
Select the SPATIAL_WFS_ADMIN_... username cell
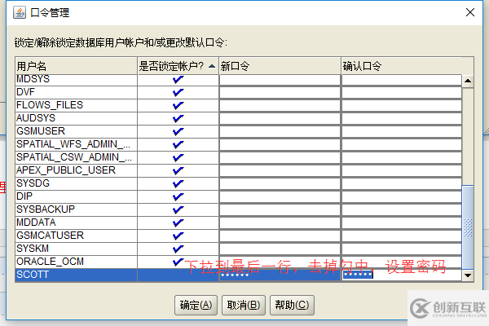76,144
